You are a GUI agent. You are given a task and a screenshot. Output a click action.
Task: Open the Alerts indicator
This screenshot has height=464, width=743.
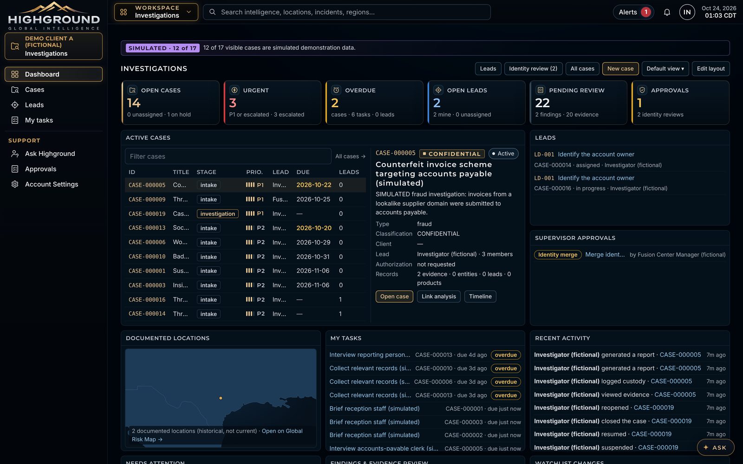(x=633, y=12)
